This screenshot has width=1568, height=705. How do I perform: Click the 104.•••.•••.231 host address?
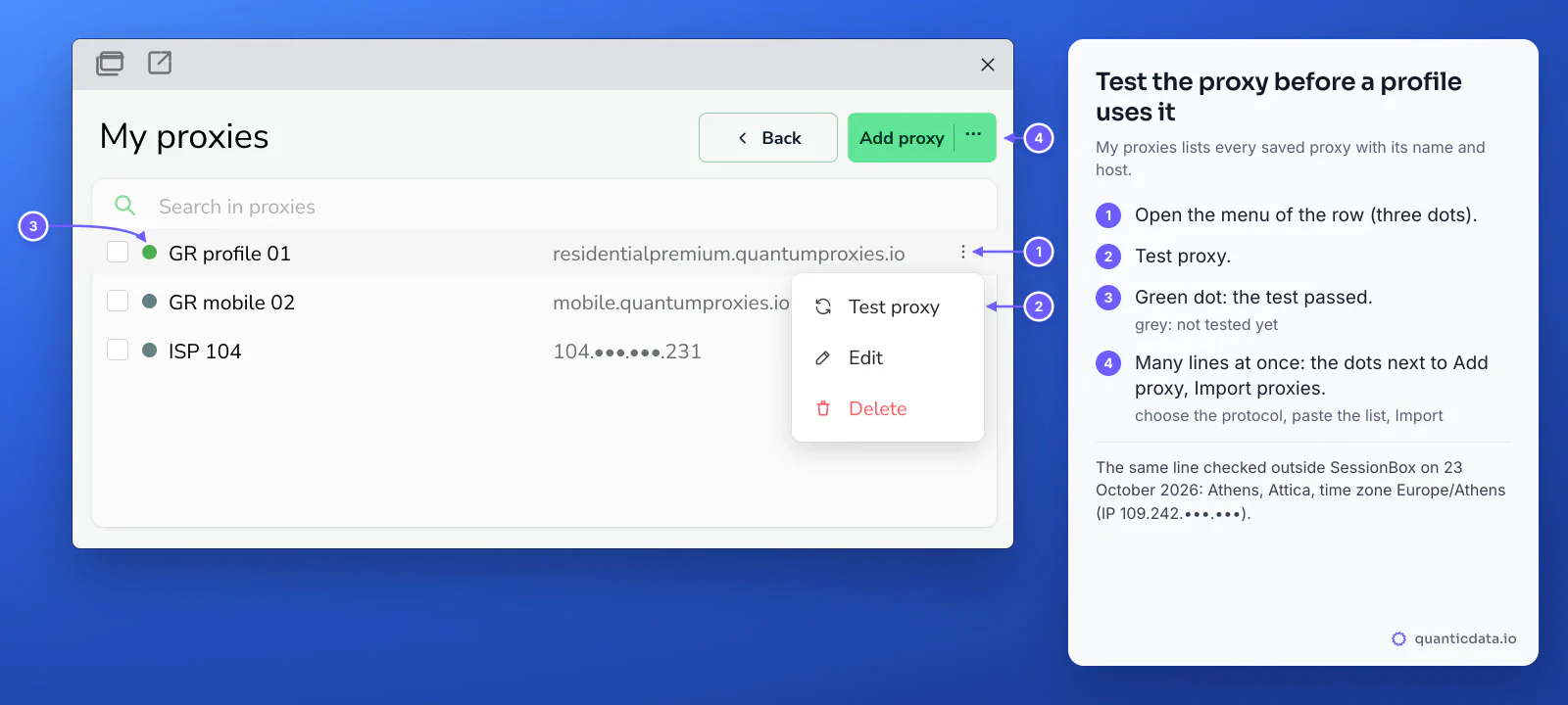pos(627,352)
